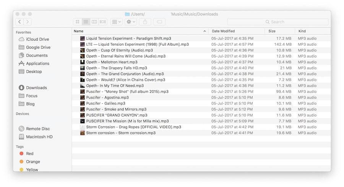Click the Google Drive folder icon
The image size is (344, 187).
[x=21, y=47]
